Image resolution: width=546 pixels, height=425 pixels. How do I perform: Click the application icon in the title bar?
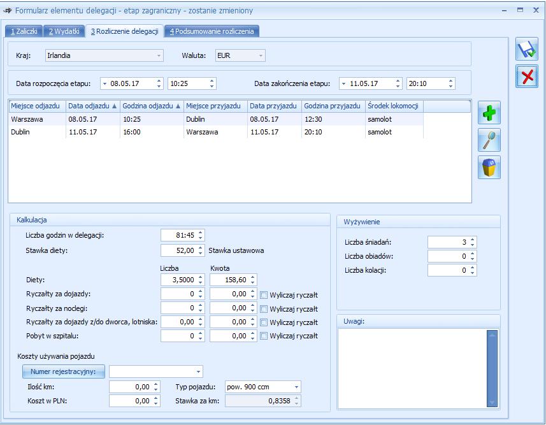(7, 10)
